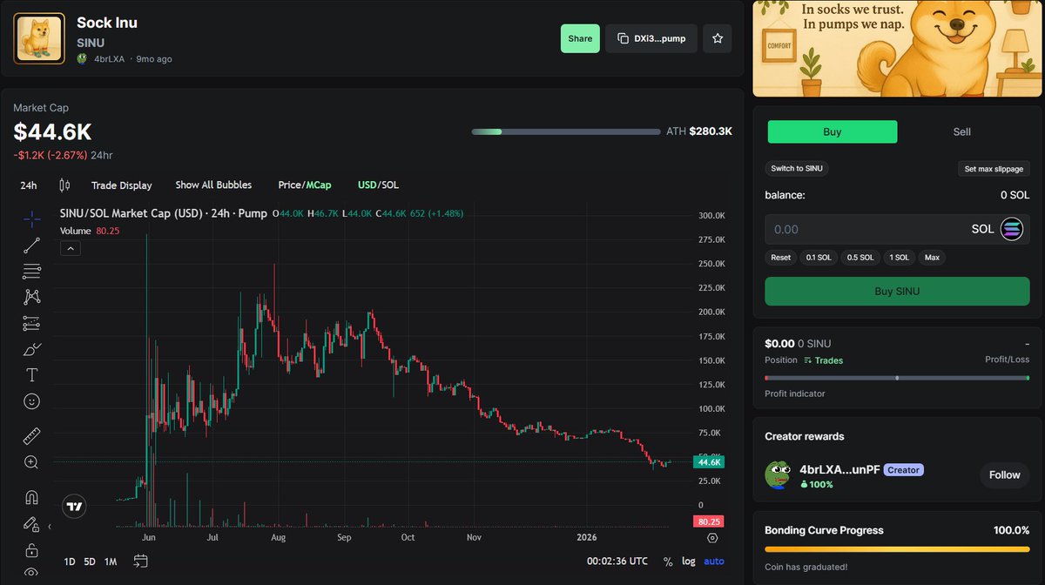This screenshot has height=585, width=1045.
Task: Set amount to 1 SOL
Action: tap(900, 258)
